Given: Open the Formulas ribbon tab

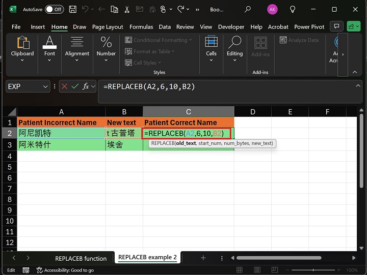Looking at the screenshot, I should tap(141, 27).
